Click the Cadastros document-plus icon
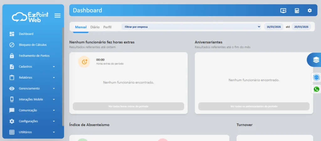The height and width of the screenshot is (141, 321). click(12, 67)
